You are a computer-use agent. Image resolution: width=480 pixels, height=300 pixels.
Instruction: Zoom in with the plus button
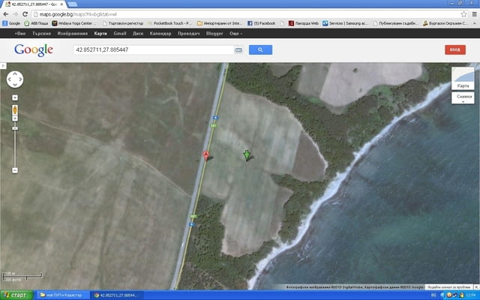click(14, 97)
